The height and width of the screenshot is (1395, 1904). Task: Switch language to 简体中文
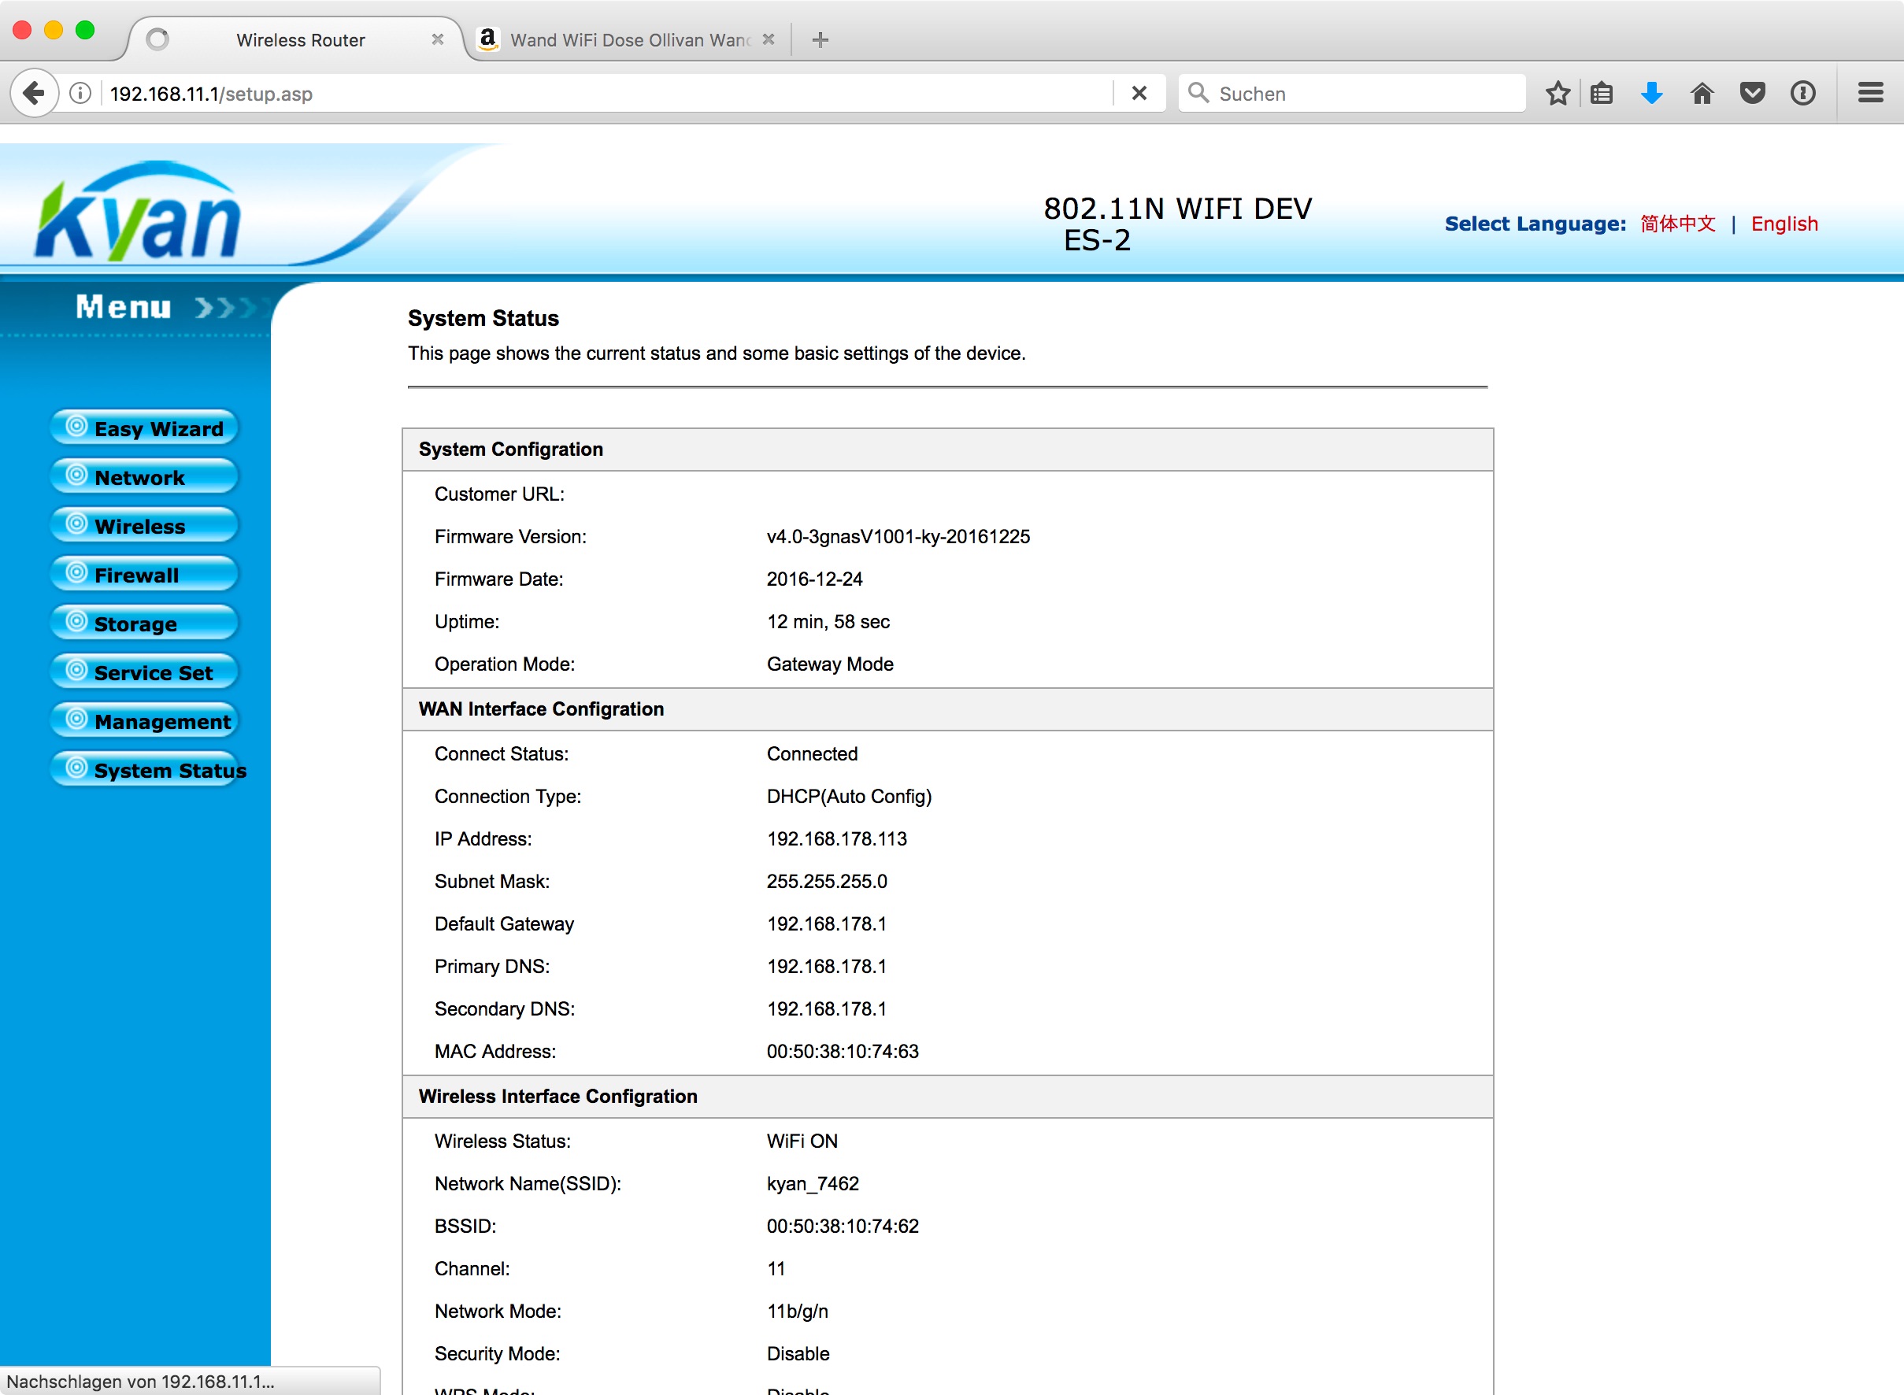click(x=1678, y=224)
